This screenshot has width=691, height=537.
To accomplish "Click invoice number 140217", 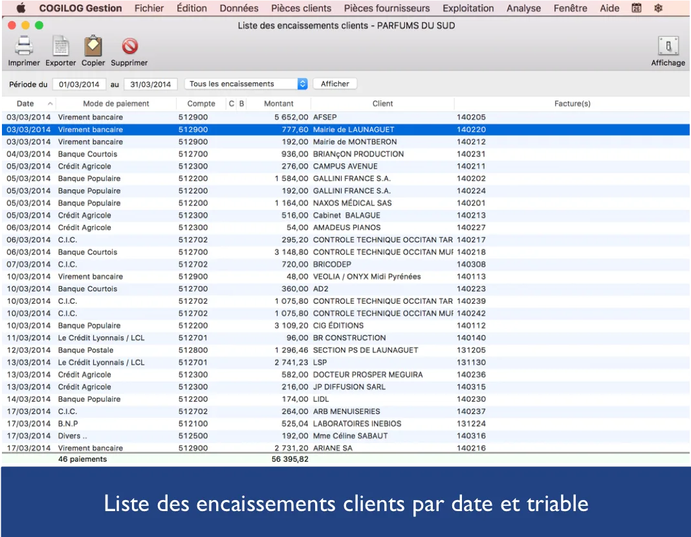I will 471,240.
